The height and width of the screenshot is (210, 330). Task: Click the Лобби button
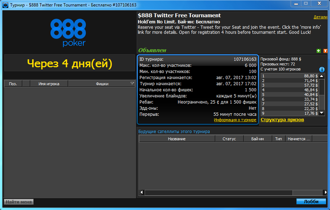point(311,202)
